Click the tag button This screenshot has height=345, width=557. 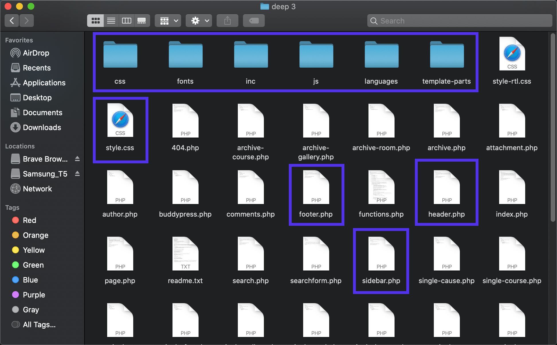pos(254,20)
